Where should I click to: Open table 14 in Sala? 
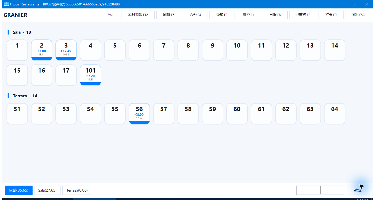point(335,50)
